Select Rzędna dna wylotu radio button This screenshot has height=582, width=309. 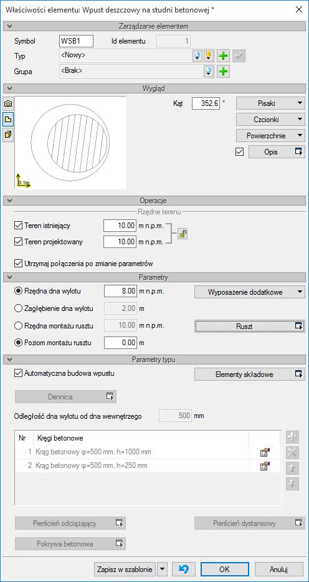pyautogui.click(x=18, y=292)
